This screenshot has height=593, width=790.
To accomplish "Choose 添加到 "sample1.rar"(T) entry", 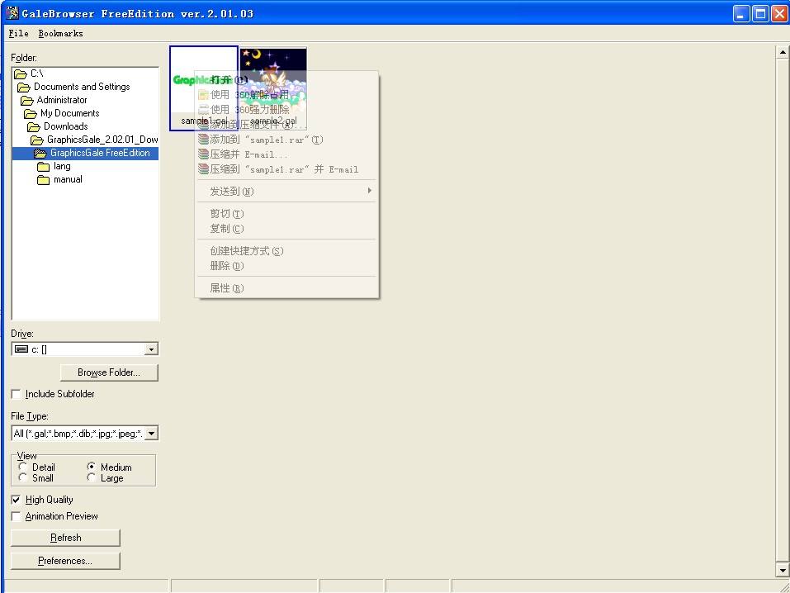I will pos(286,140).
